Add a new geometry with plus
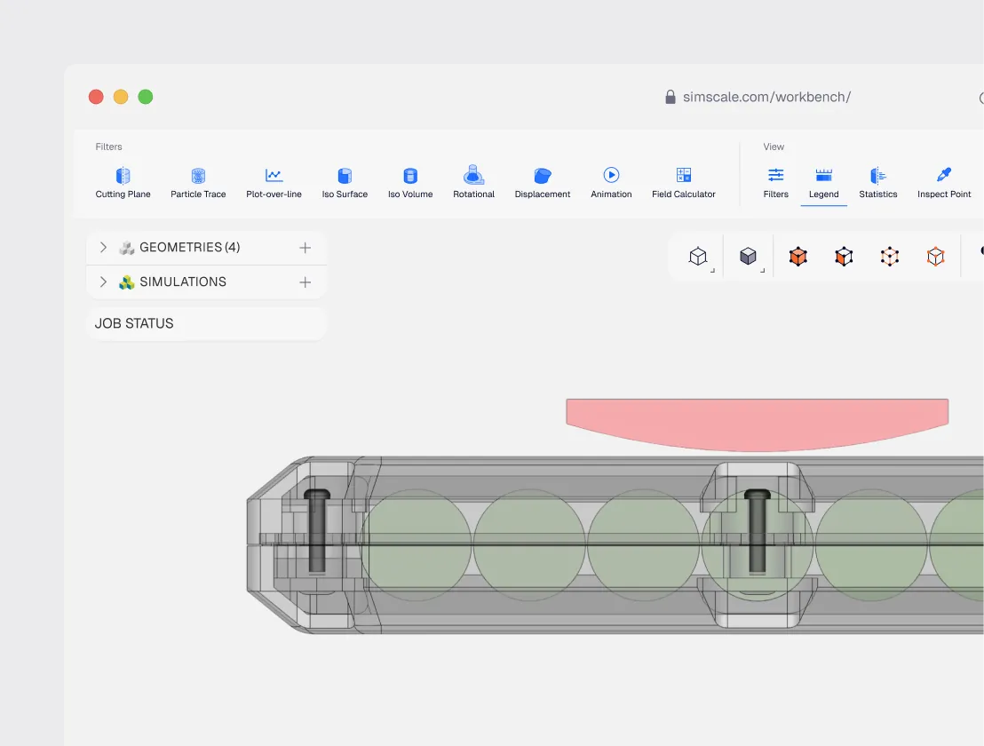 point(305,248)
